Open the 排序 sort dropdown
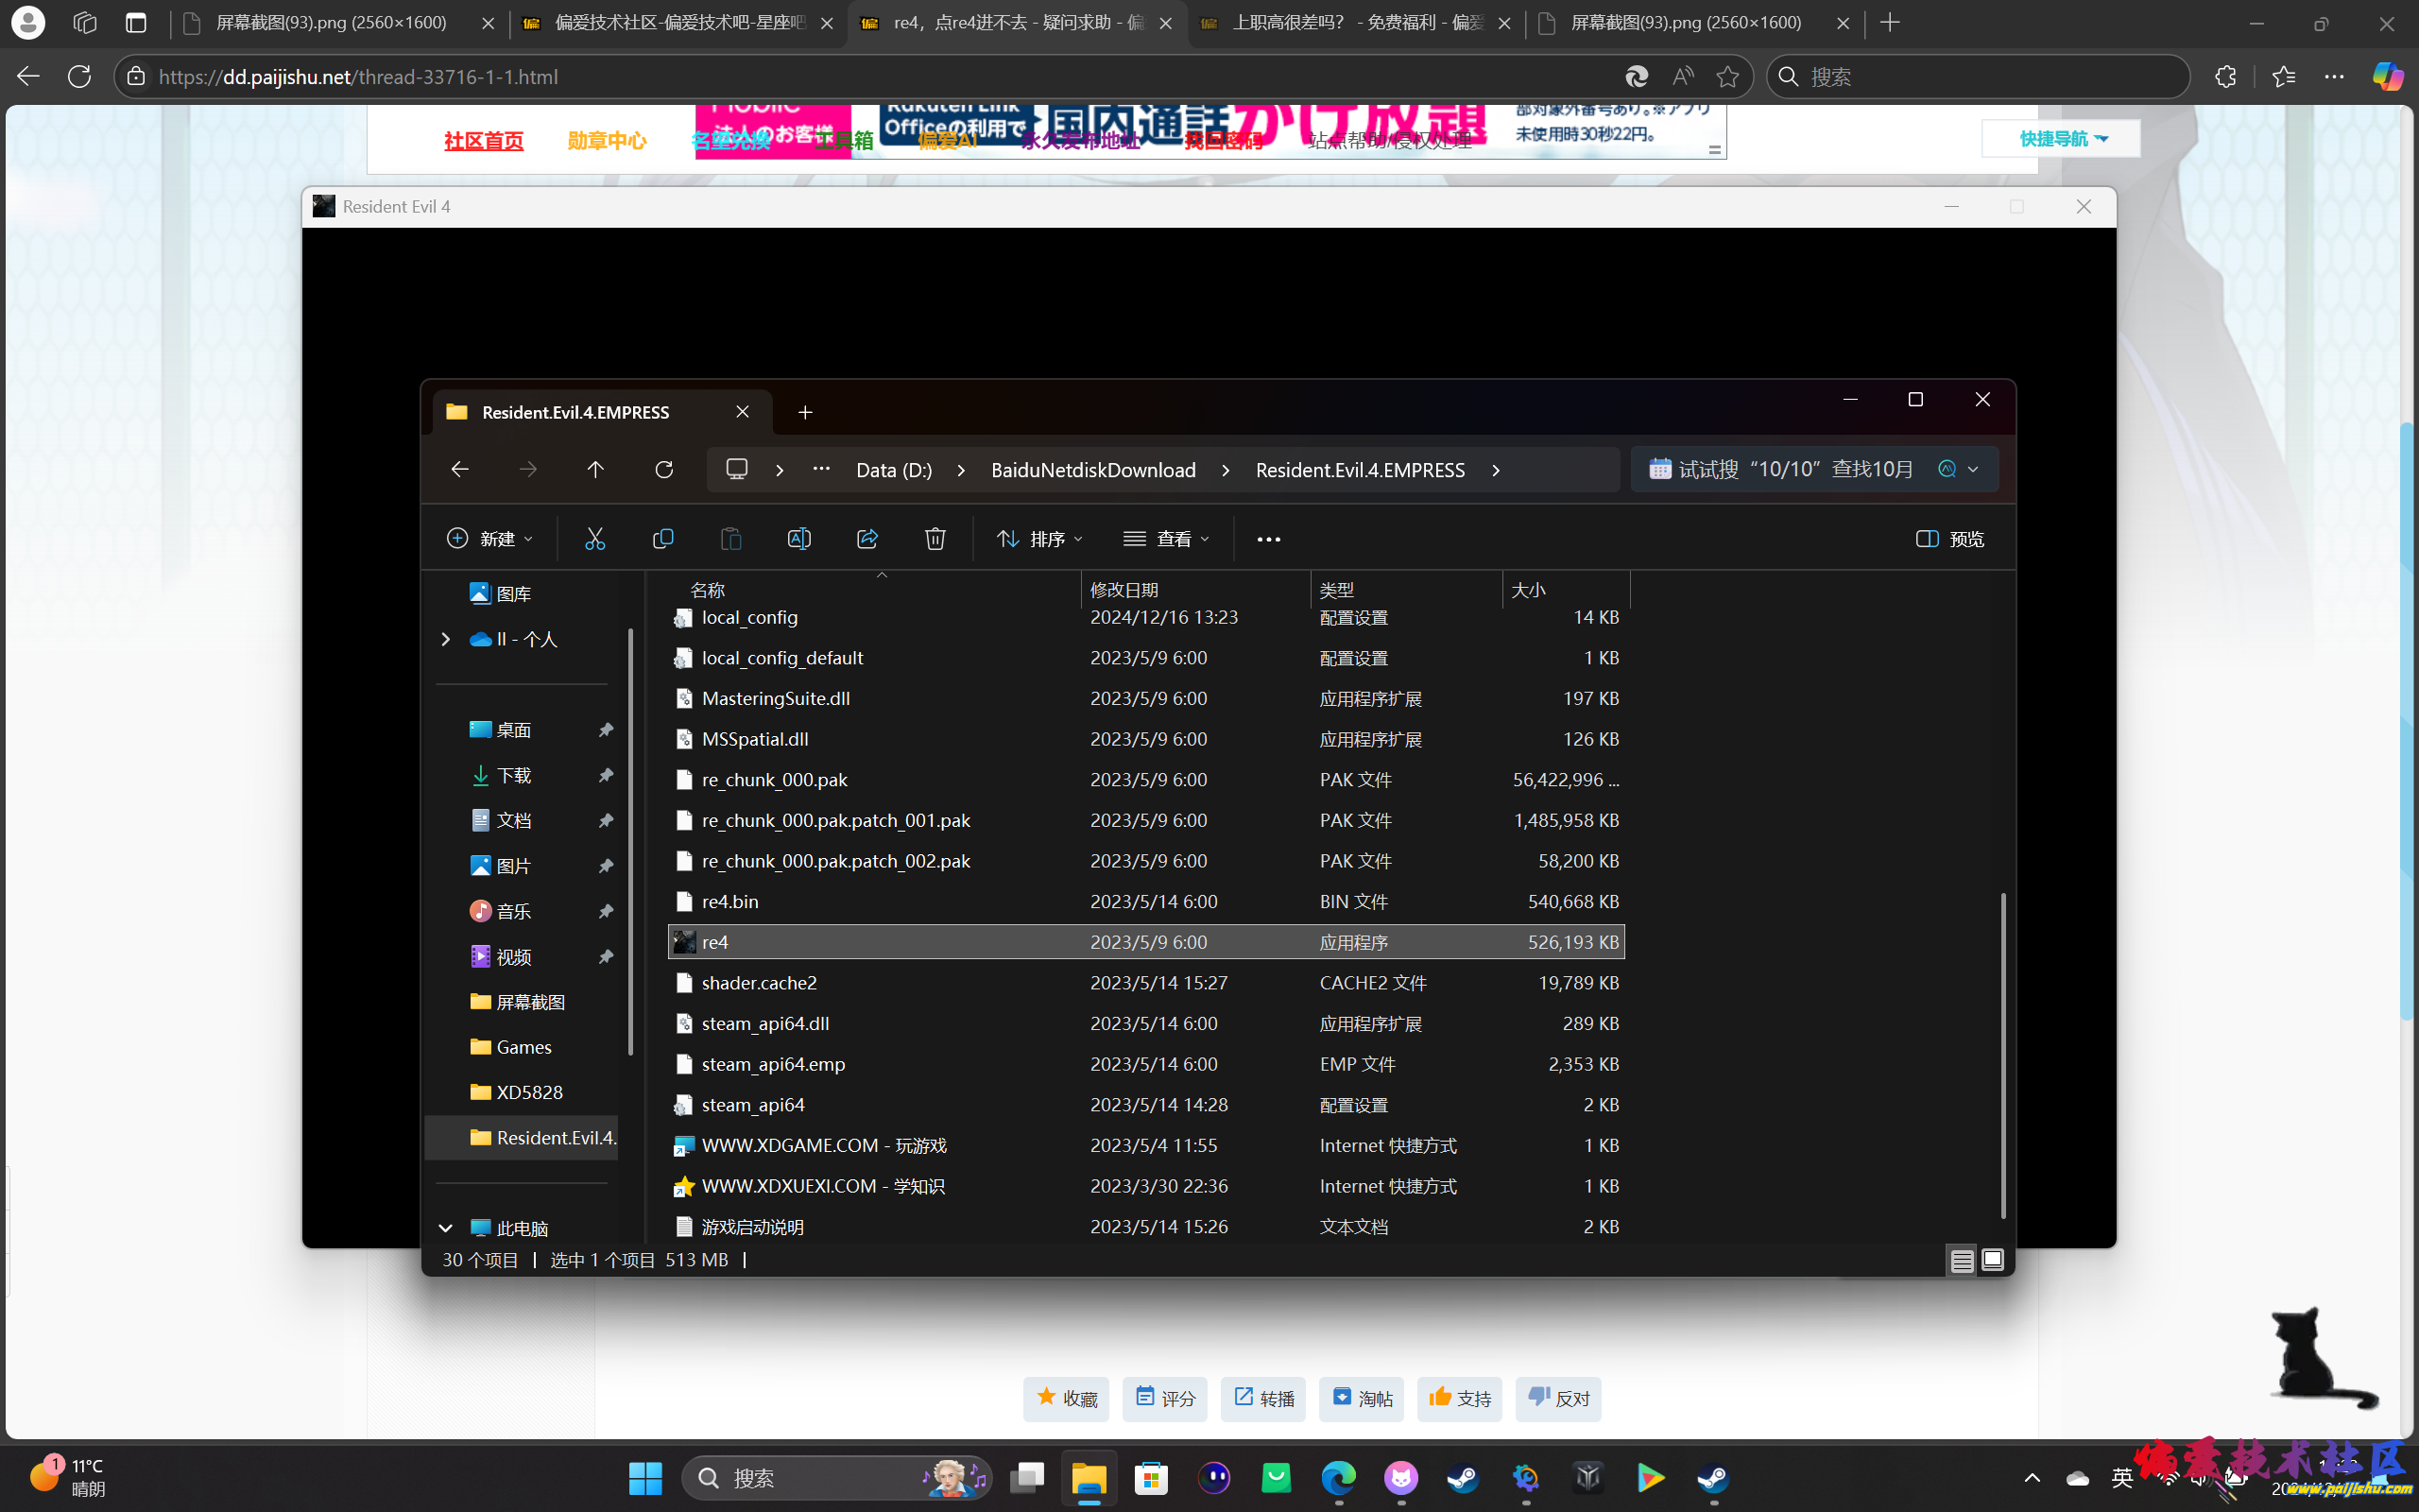Viewport: 2419px width, 1512px height. pos(1039,539)
